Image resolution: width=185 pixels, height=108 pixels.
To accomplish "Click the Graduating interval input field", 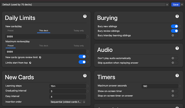I will tap(68, 91).
